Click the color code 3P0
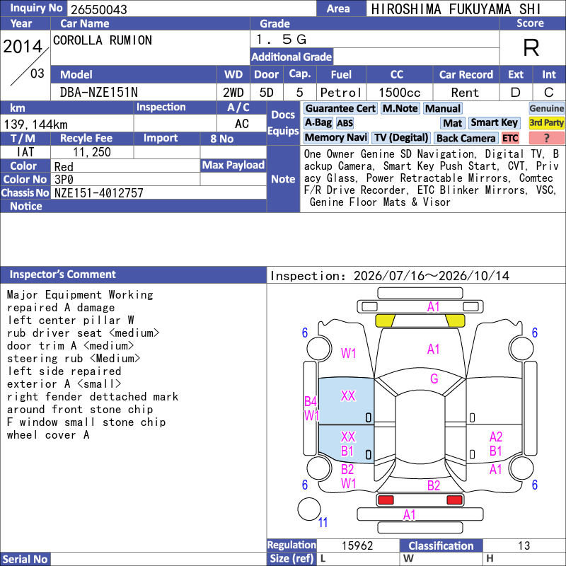The height and width of the screenshot is (566, 566). (64, 180)
